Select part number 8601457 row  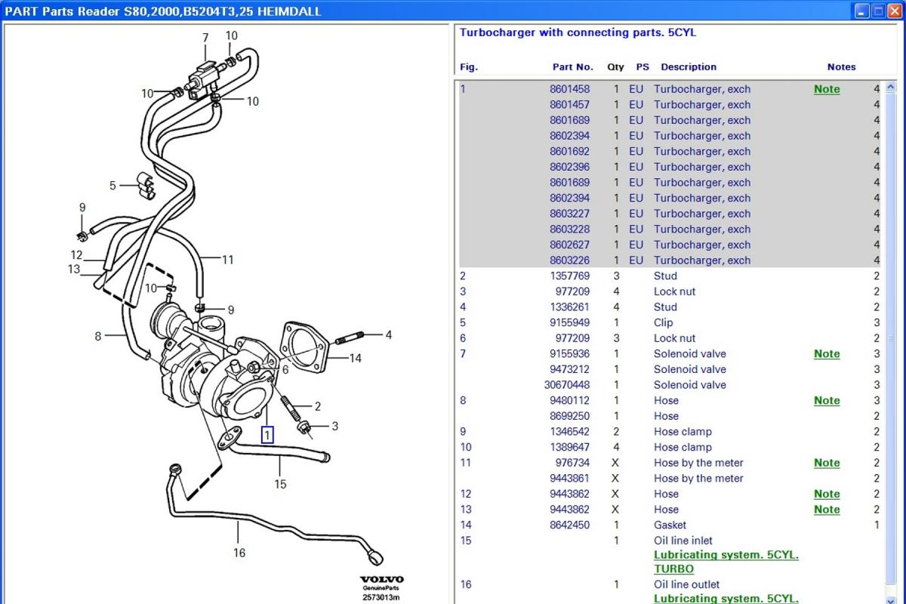669,105
